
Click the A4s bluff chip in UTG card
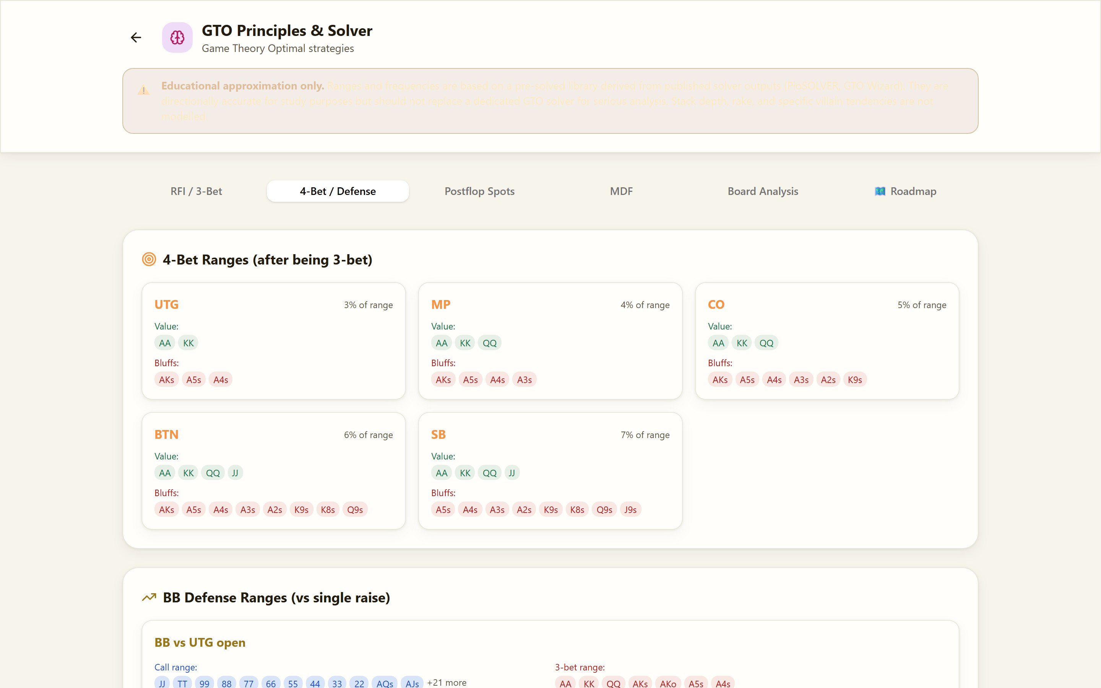[221, 380]
